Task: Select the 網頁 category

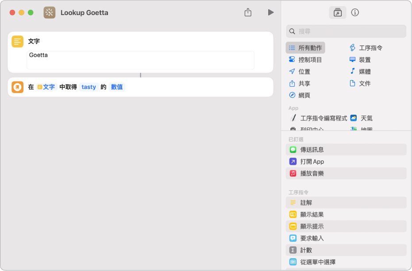Action: (x=300, y=95)
